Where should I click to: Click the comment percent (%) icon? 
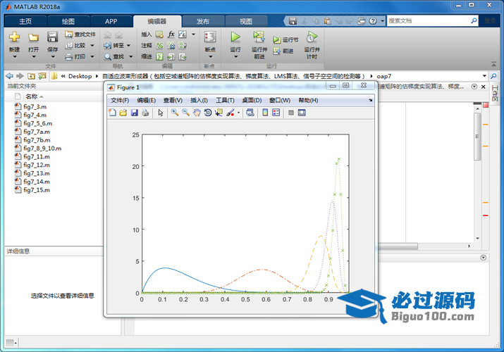(159, 46)
